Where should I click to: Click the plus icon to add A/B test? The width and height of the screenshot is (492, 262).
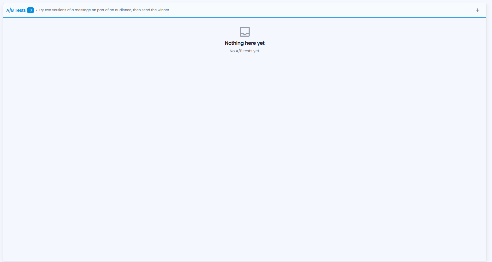(478, 10)
